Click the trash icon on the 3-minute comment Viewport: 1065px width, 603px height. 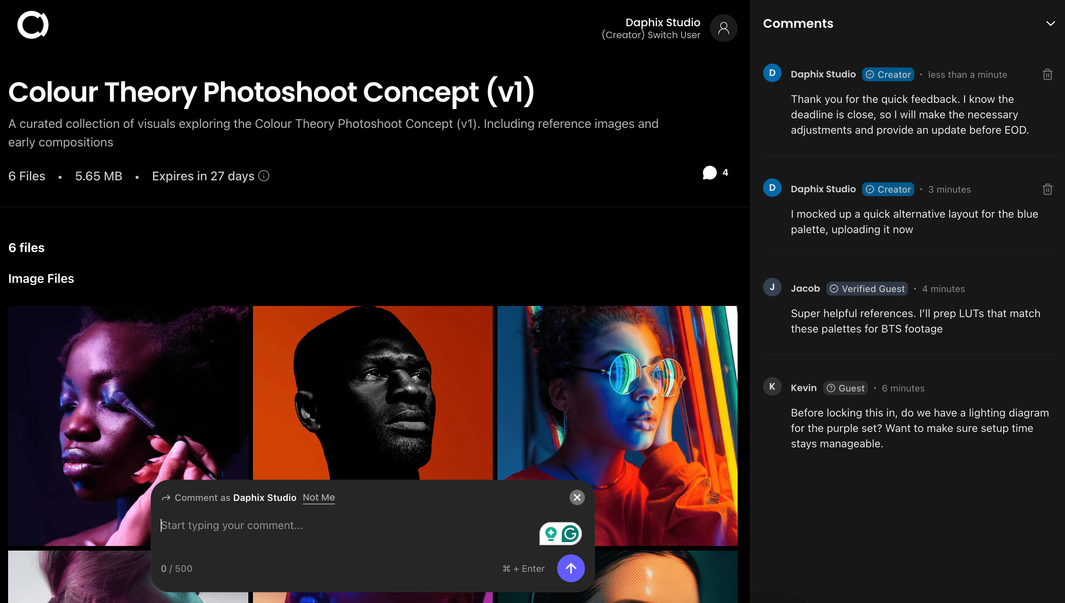1048,189
